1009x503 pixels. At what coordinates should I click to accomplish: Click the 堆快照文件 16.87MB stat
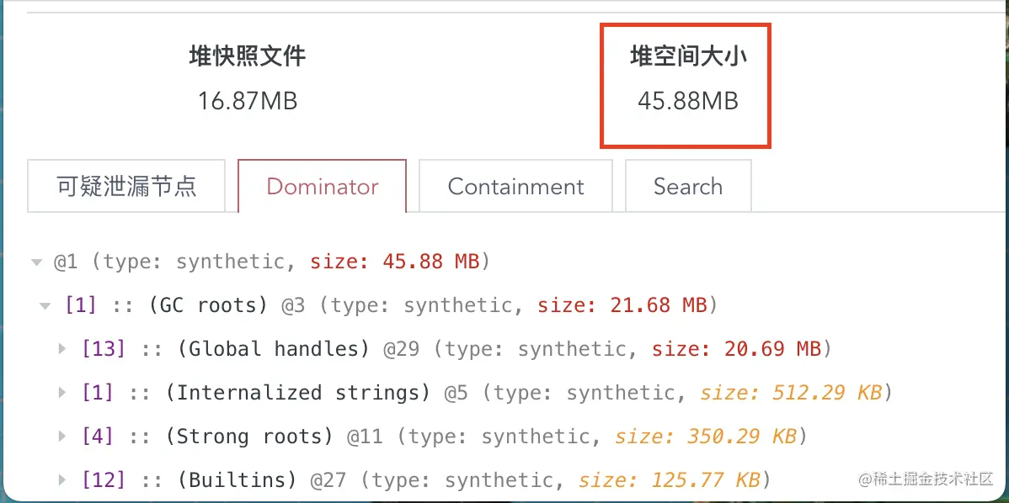point(247,80)
